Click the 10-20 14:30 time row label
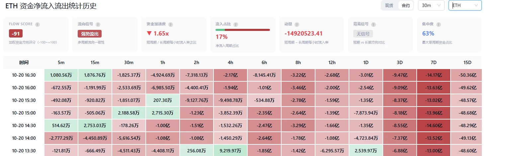This screenshot has height=156, width=512. click(x=24, y=125)
